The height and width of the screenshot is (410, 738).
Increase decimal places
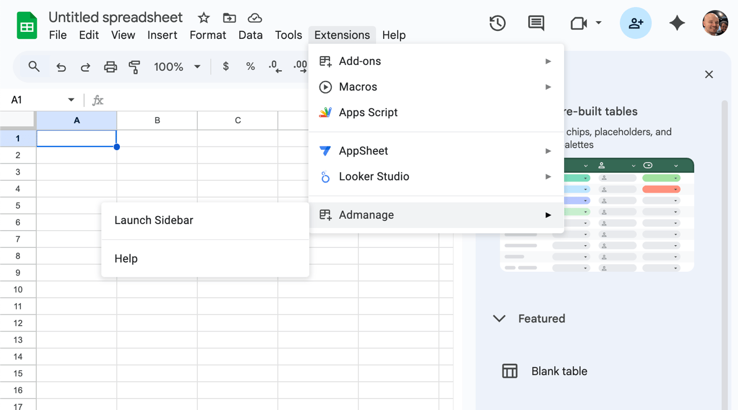pyautogui.click(x=300, y=66)
